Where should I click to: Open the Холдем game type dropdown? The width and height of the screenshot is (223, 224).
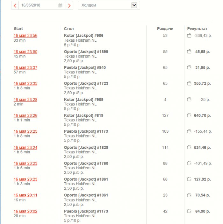[x=109, y=5]
